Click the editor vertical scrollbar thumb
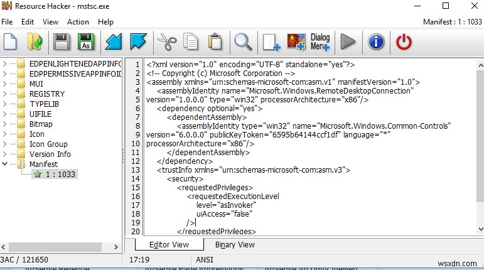Viewport: 484px width, 270px height. click(x=481, y=136)
